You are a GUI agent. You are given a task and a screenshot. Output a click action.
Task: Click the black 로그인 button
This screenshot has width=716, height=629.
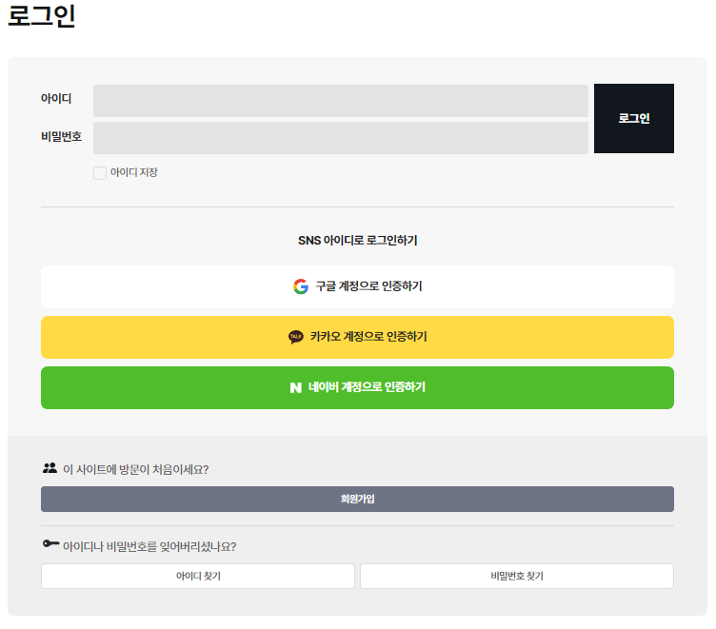pos(634,118)
